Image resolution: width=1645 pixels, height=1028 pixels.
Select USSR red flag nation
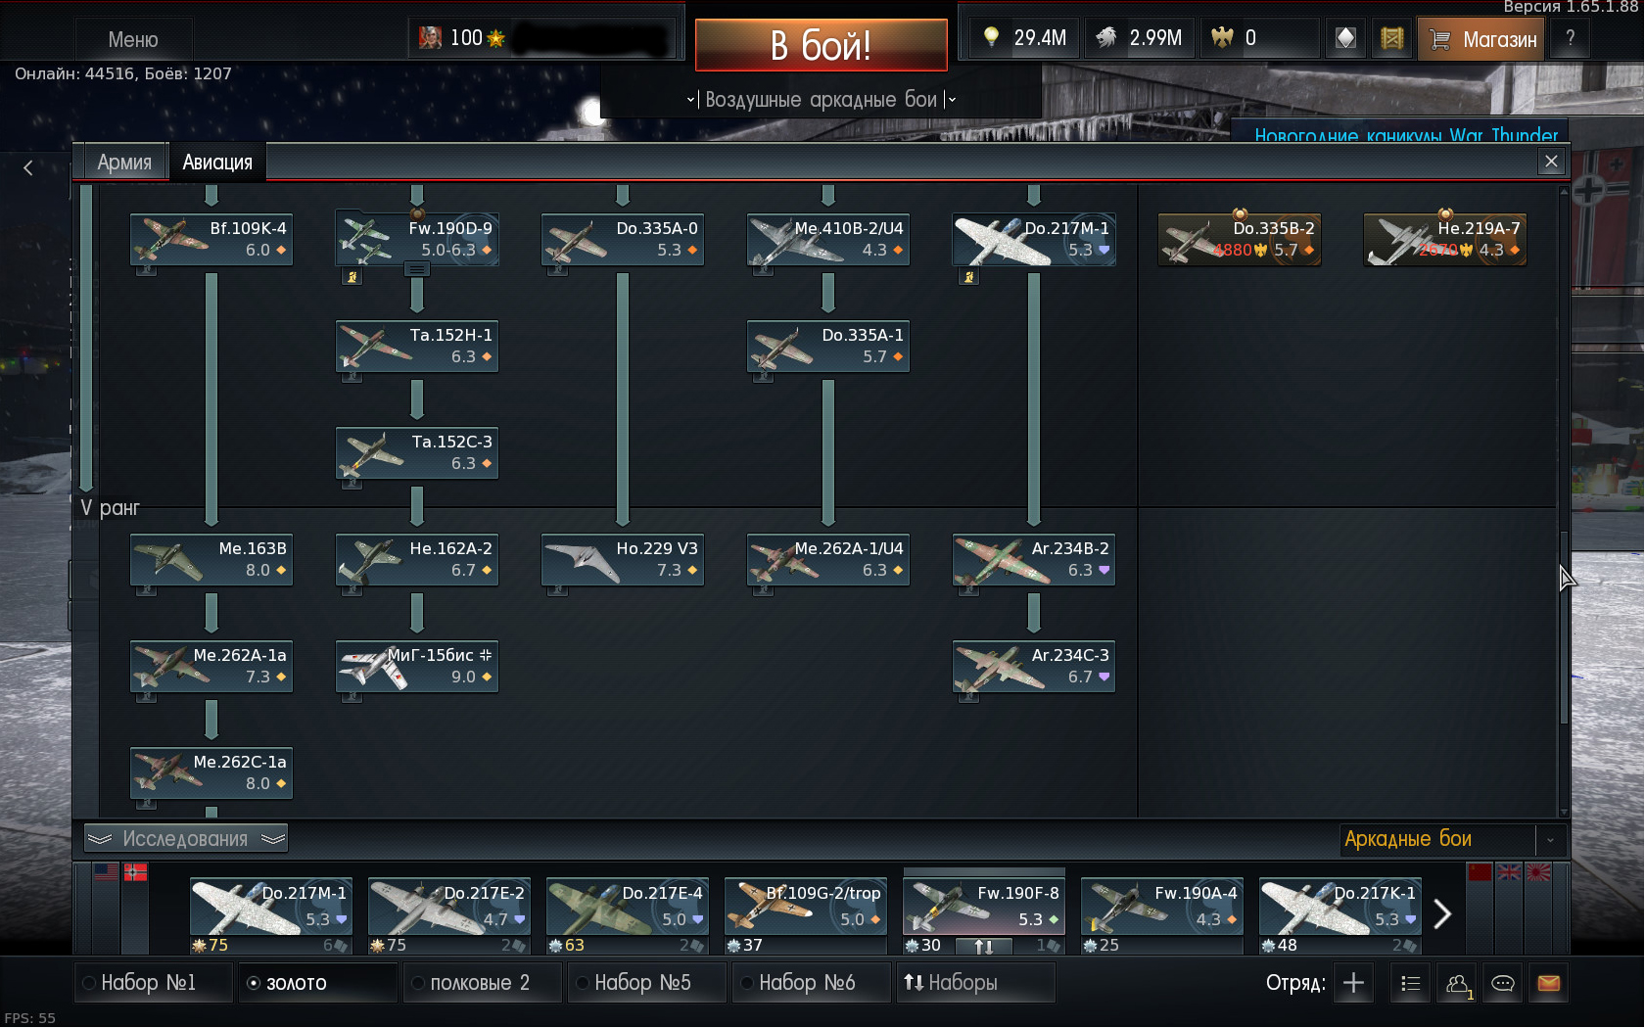tap(1480, 871)
